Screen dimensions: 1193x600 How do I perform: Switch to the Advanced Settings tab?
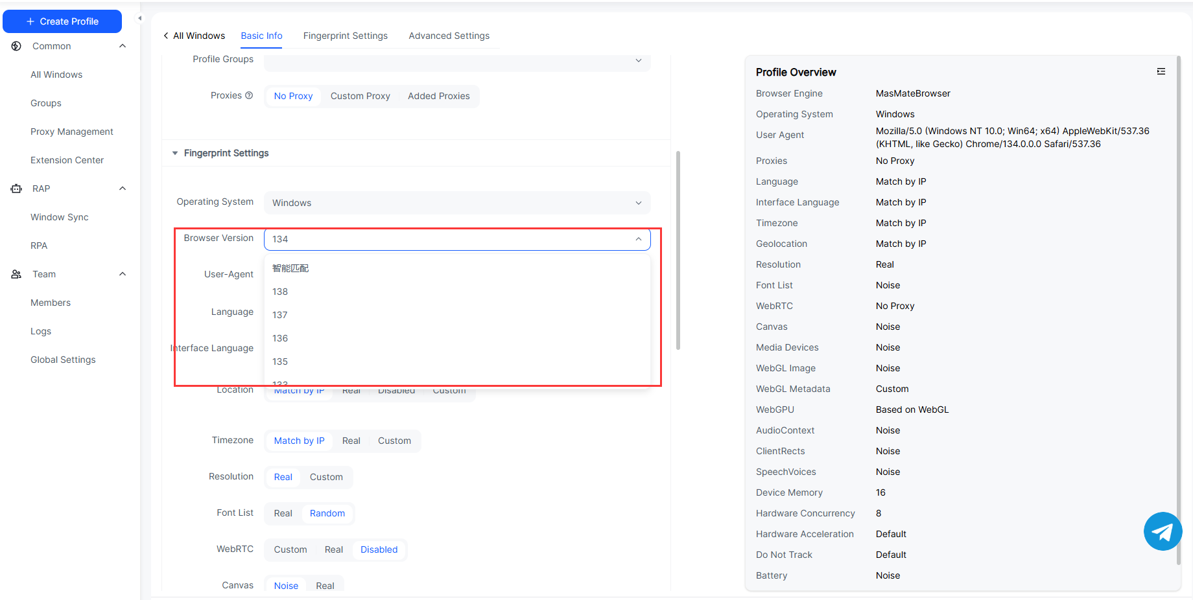click(449, 36)
